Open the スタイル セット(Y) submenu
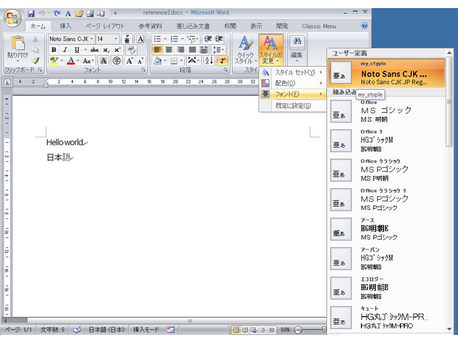This screenshot has width=458, height=343. (293, 72)
